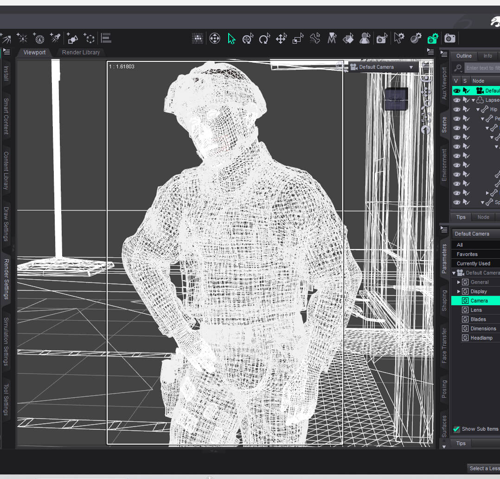This screenshot has width=500, height=479.
Task: Click the Favorites parameters filter
Action: [475, 254]
